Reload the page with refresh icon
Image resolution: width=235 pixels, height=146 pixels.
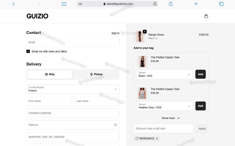[155, 4]
